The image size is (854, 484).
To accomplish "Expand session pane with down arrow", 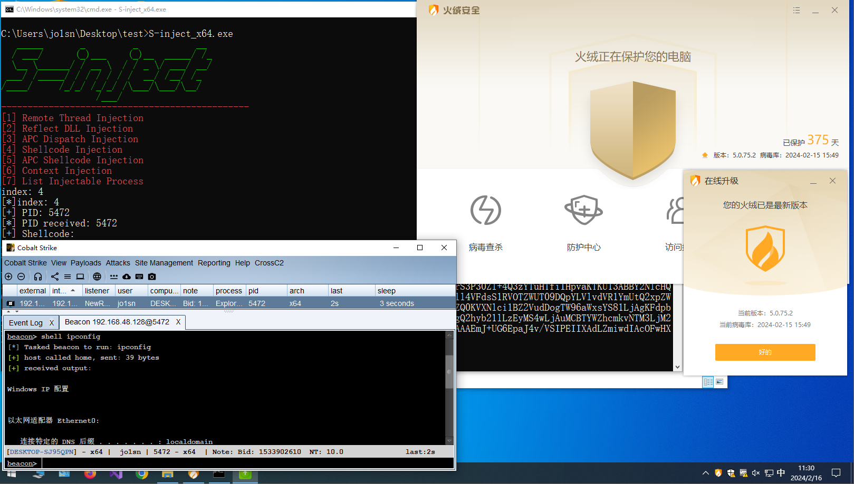I will pos(17,311).
